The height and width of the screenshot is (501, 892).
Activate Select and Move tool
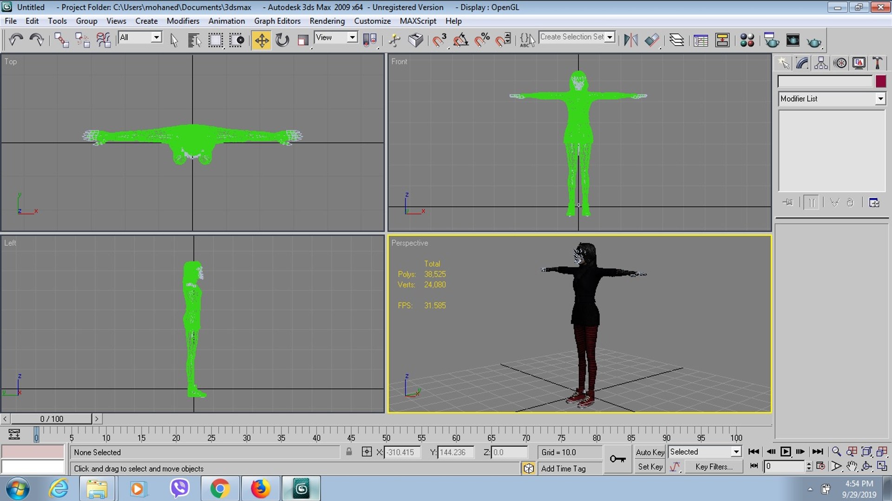click(262, 40)
